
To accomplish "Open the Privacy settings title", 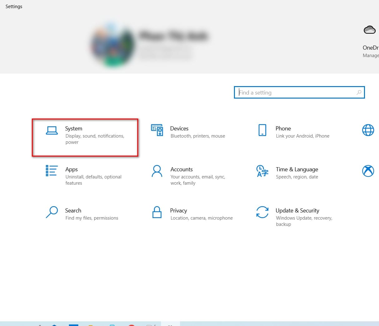I will coord(178,211).
